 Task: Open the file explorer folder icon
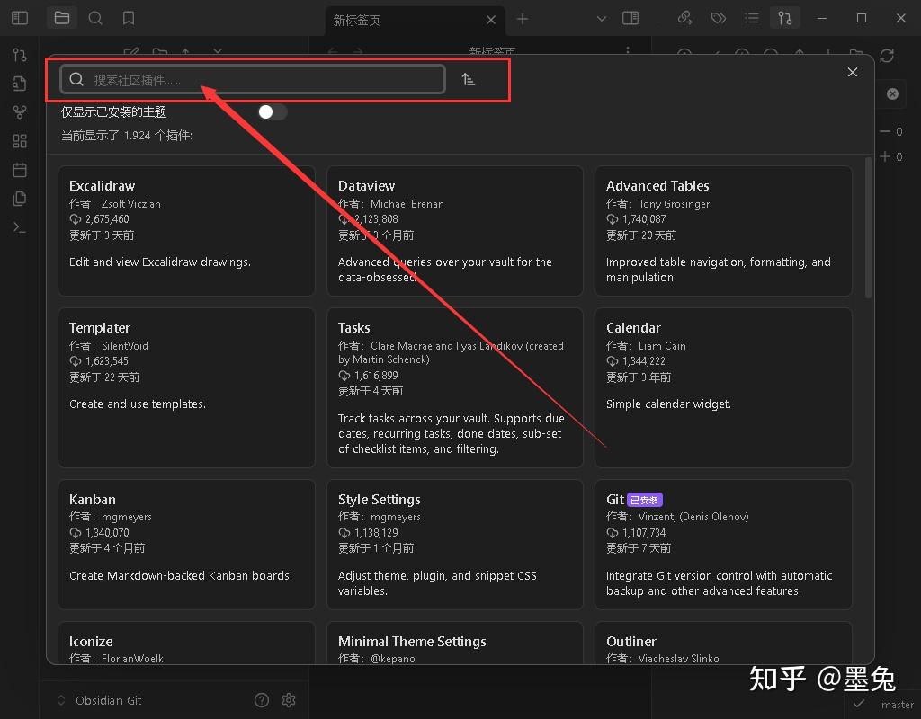61,20
